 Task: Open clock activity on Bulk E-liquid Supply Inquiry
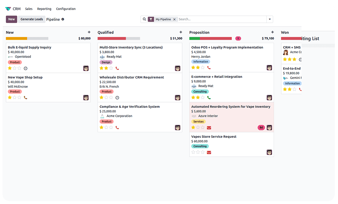point(25,68)
